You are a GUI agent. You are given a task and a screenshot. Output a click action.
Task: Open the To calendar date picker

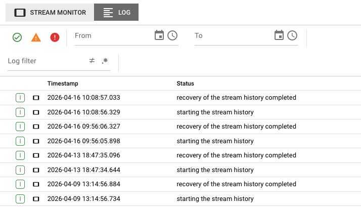pyautogui.click(x=279, y=35)
